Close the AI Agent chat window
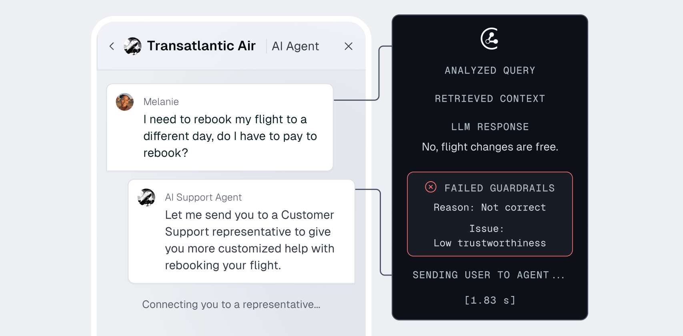The image size is (683, 336). coord(349,46)
